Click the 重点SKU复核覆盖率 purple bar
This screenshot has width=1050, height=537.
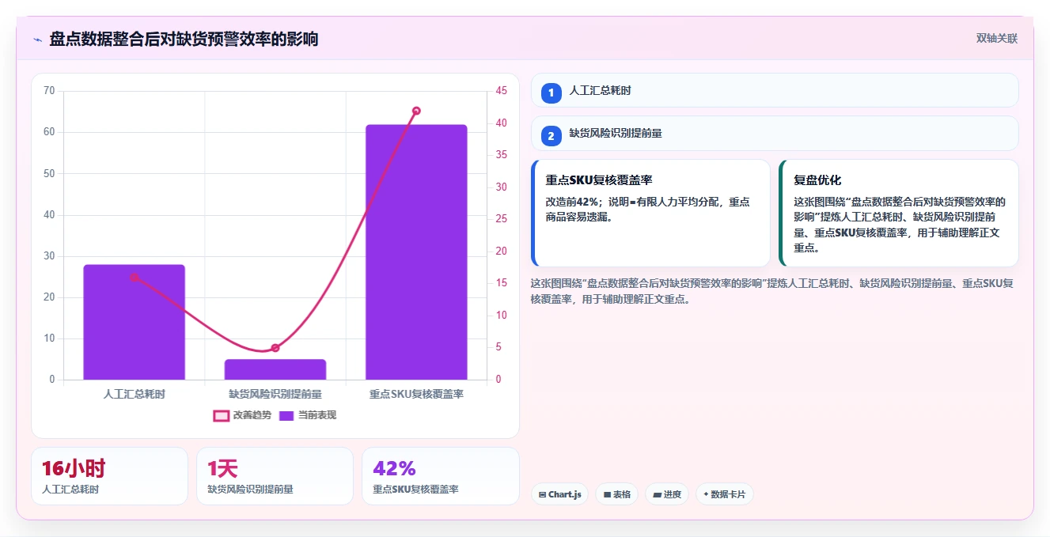416,252
